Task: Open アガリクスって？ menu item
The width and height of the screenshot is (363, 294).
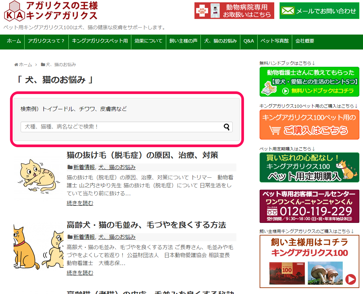Action: (x=46, y=41)
